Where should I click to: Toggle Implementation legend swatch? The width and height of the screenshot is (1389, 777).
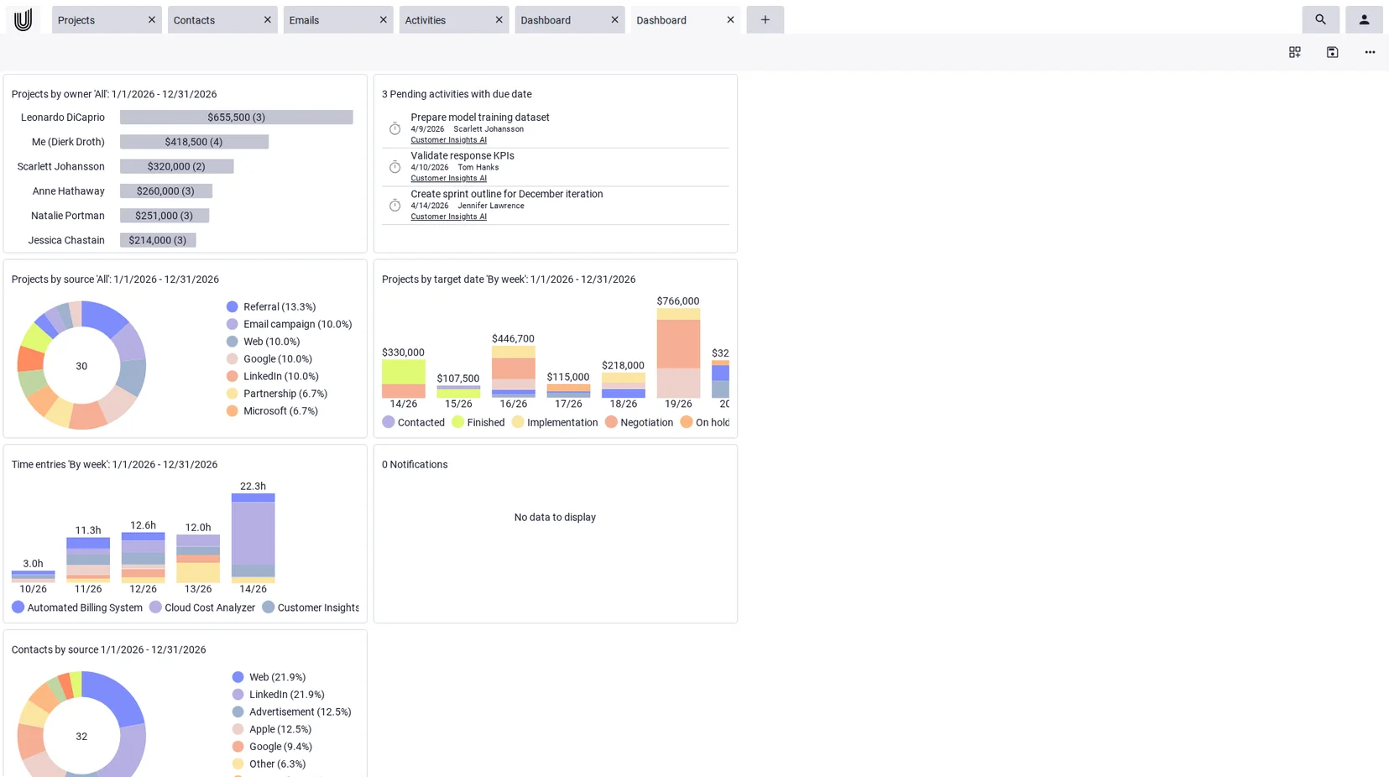518,422
